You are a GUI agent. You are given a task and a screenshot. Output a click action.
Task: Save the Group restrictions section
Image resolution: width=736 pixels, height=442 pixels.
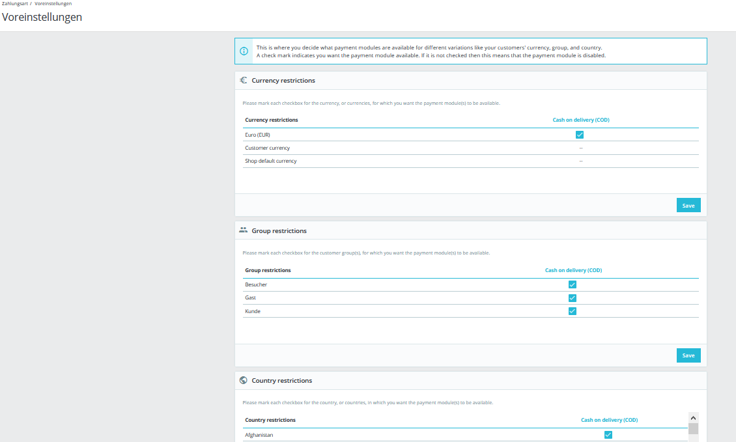(688, 355)
